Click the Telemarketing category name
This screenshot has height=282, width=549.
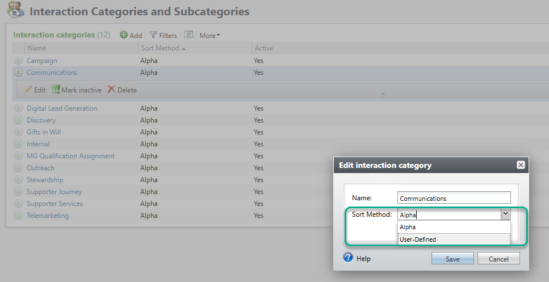point(48,215)
